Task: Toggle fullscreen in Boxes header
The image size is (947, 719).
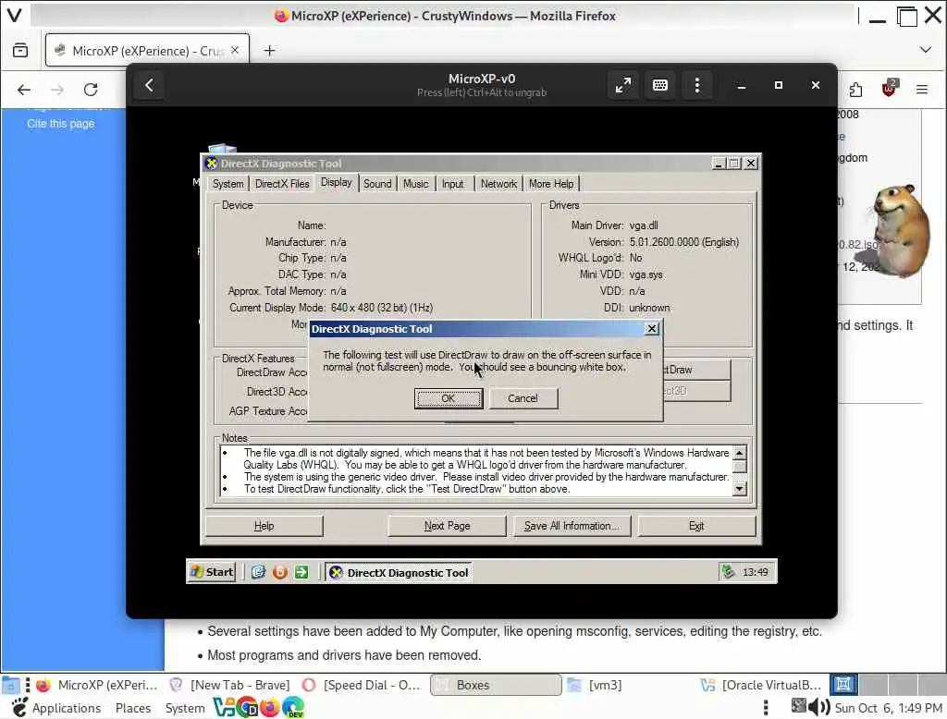Action: click(623, 85)
